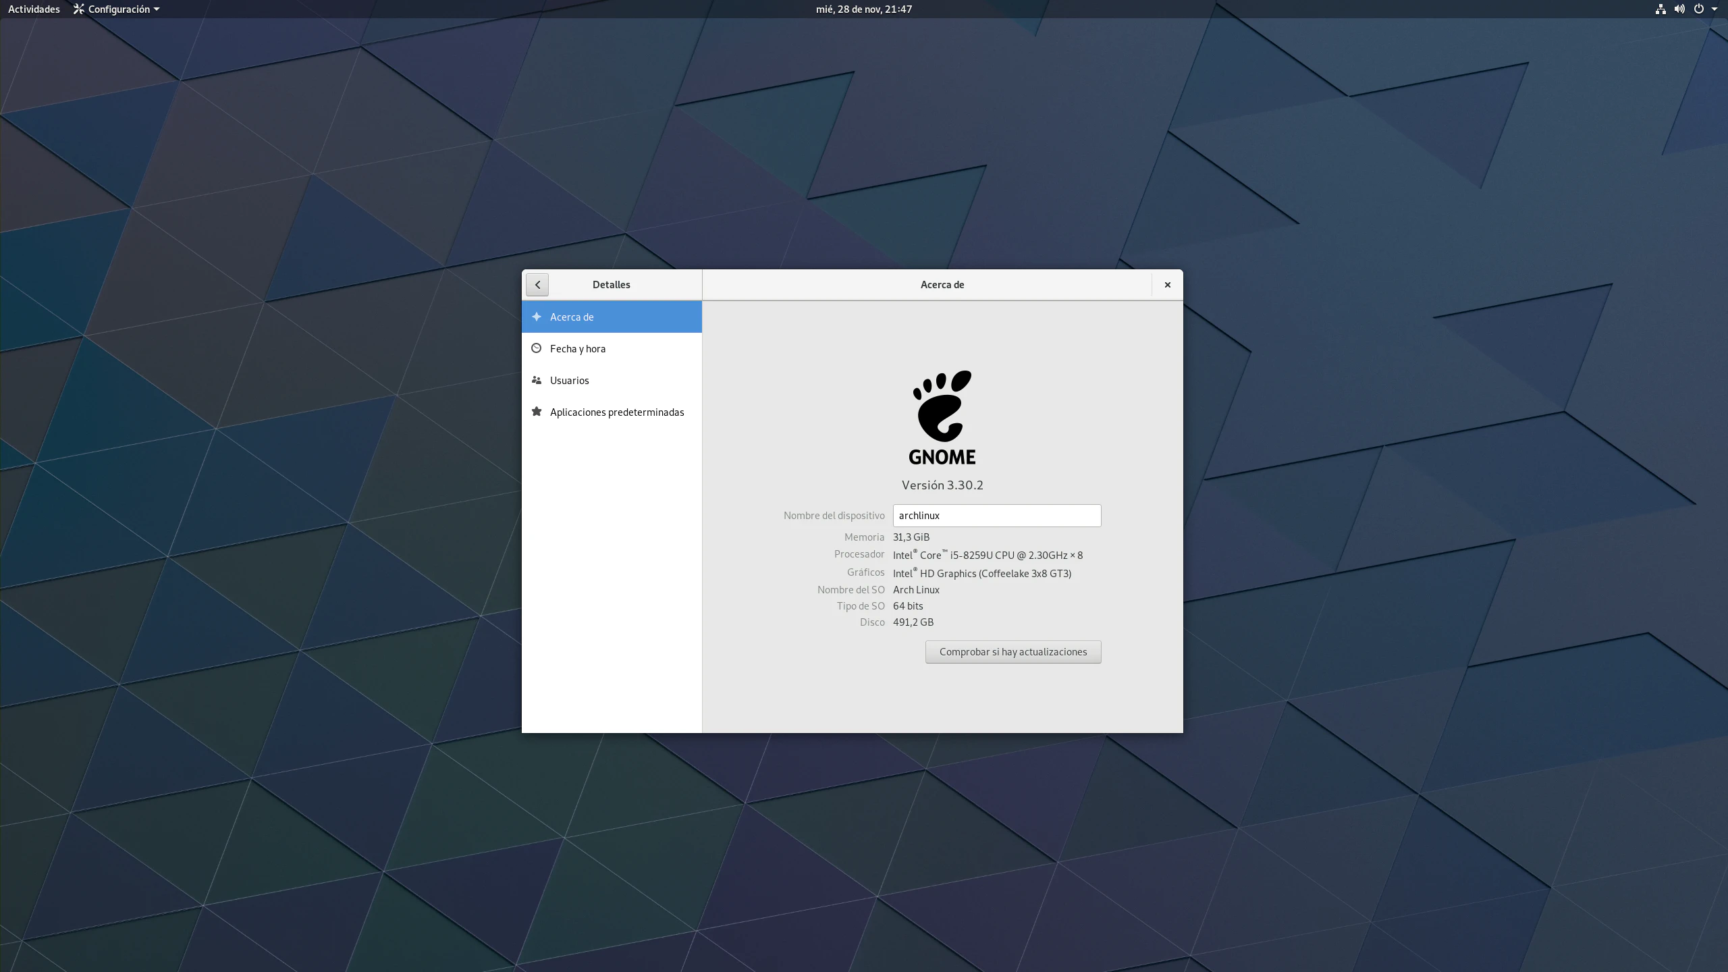Viewport: 1728px width, 972px height.
Task: Close the Acerca de settings window
Action: (1167, 285)
